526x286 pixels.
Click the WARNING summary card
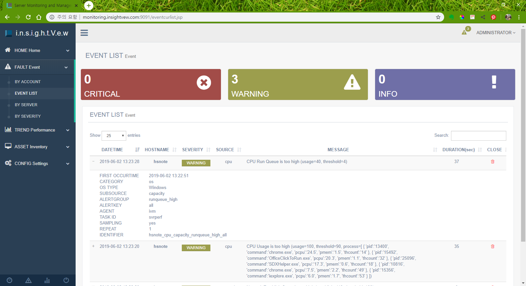pos(298,84)
